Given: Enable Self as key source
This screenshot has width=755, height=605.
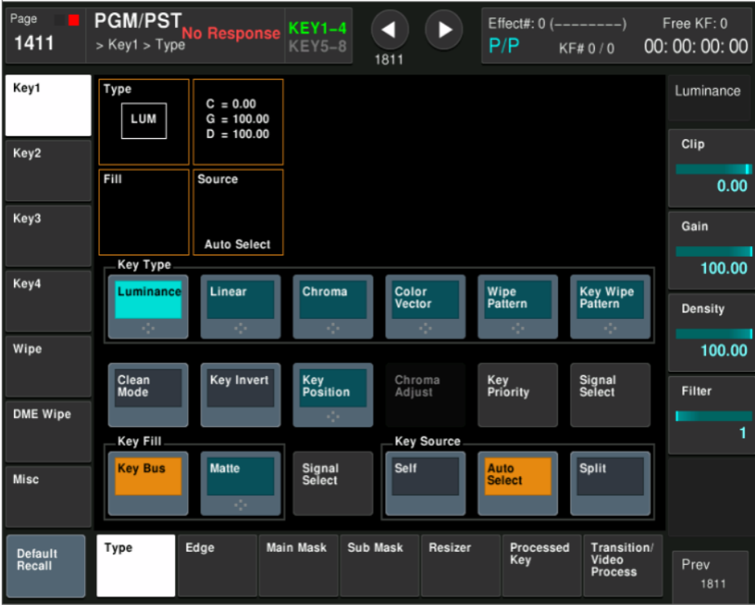Looking at the screenshot, I should point(425,482).
